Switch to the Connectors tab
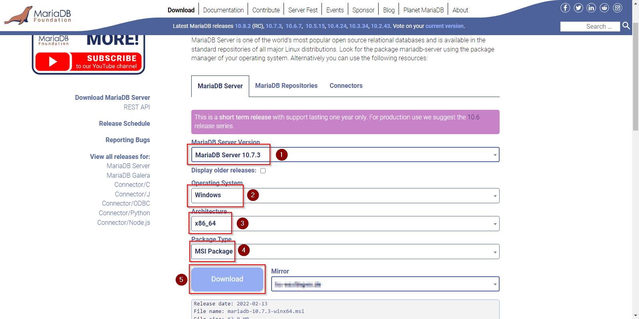Screen dimensions: 639x319 (346, 85)
